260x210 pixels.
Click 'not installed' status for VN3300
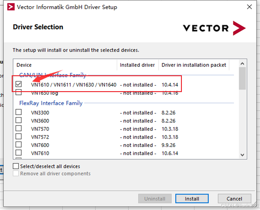pos(138,113)
